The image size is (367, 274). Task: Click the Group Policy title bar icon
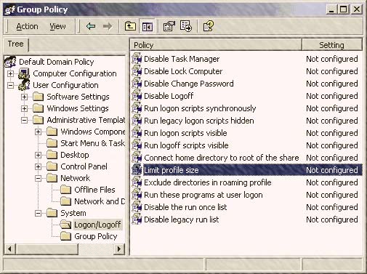10,10
